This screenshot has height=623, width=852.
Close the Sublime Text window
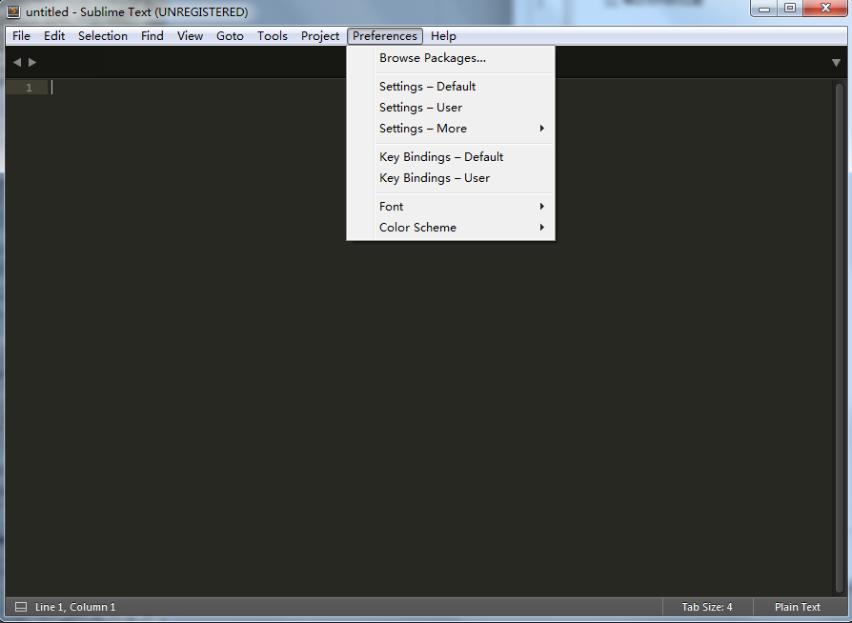coord(825,9)
